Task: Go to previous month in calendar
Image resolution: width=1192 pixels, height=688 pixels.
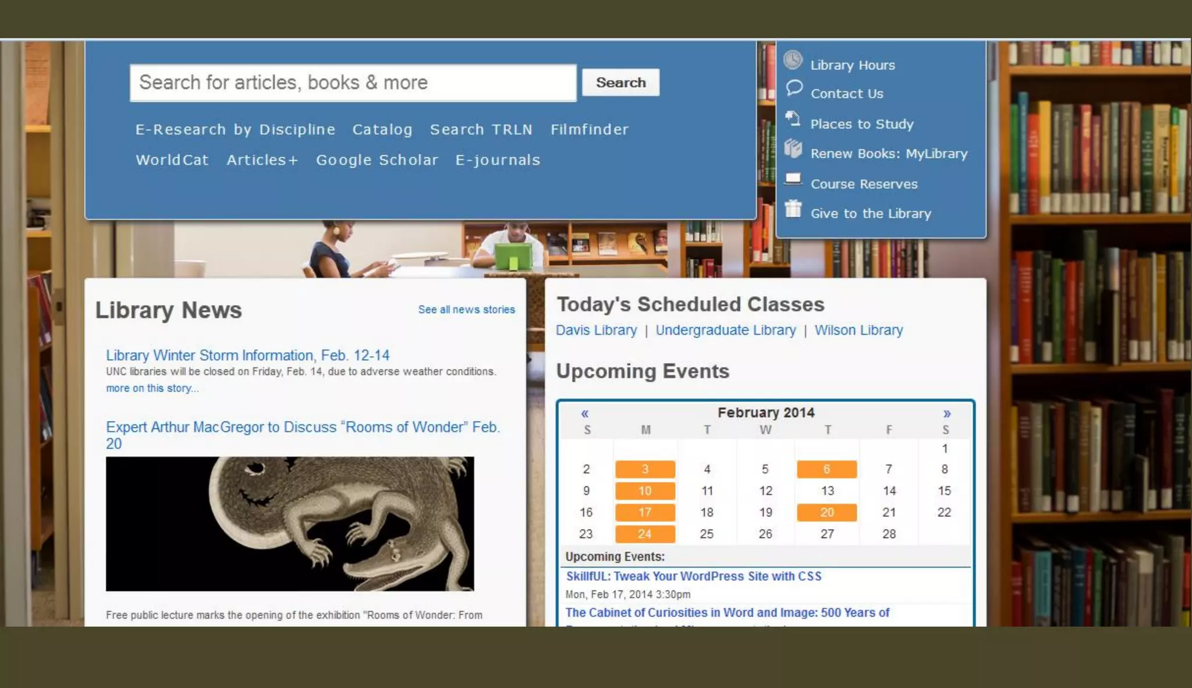Action: point(584,414)
